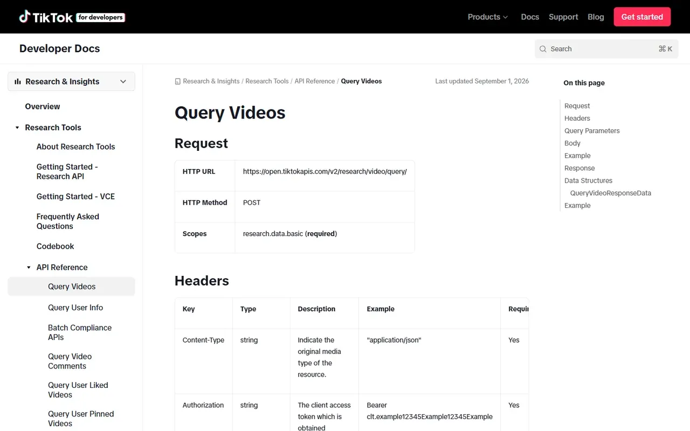The width and height of the screenshot is (690, 431).
Task: Click the Get started button
Action: (642, 17)
